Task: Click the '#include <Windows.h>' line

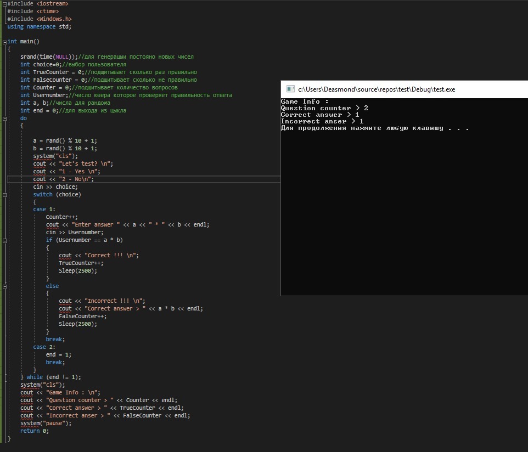Action: [x=40, y=19]
